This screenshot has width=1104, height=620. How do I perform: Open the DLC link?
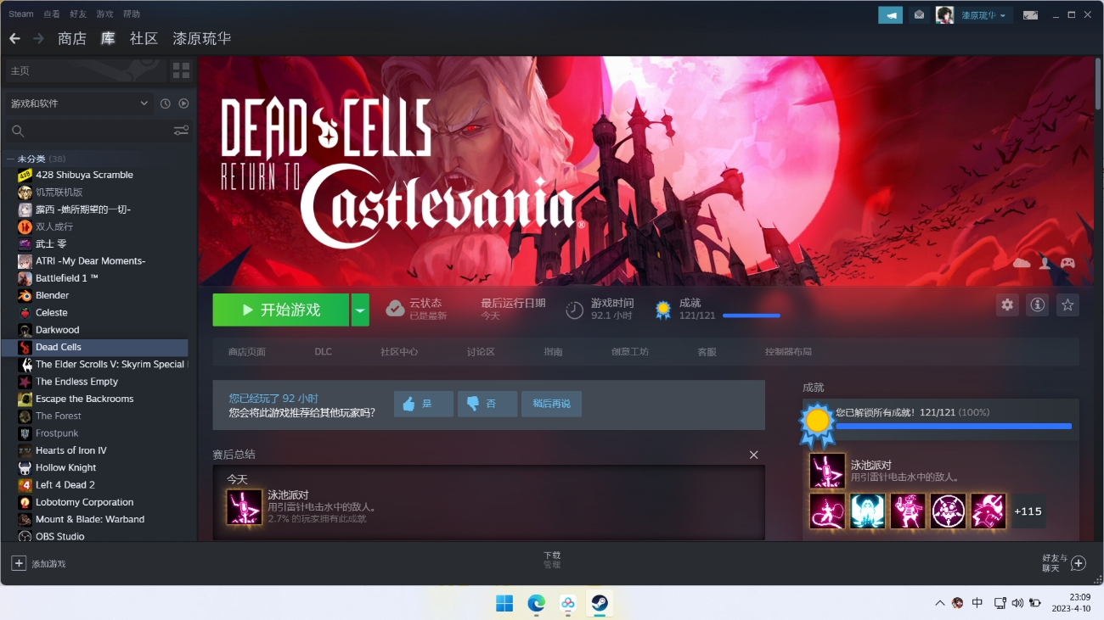tap(324, 351)
